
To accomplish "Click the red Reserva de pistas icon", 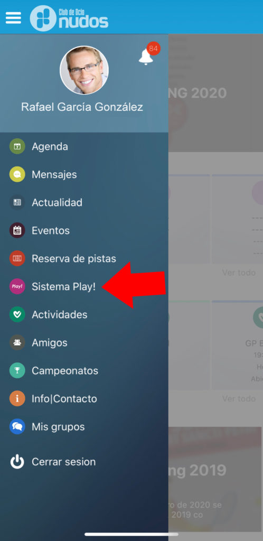I will click(17, 258).
